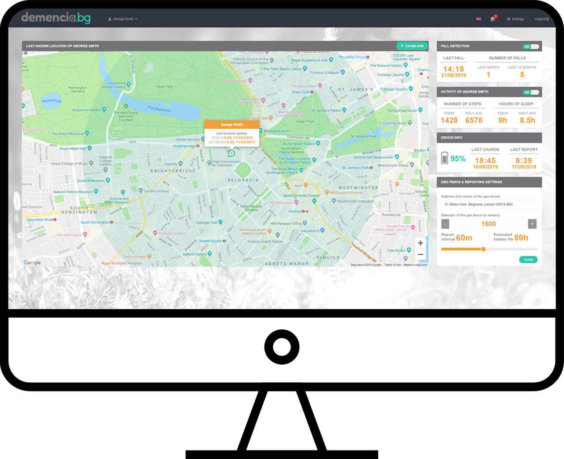Toggle Fall Detection switch off
564x459 pixels.
(531, 46)
